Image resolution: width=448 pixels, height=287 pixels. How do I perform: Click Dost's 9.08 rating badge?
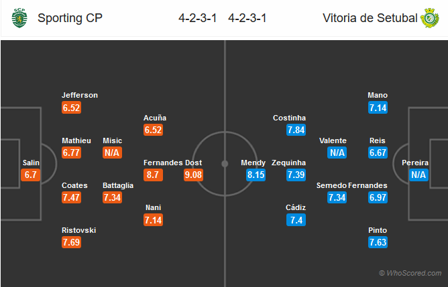click(x=193, y=175)
